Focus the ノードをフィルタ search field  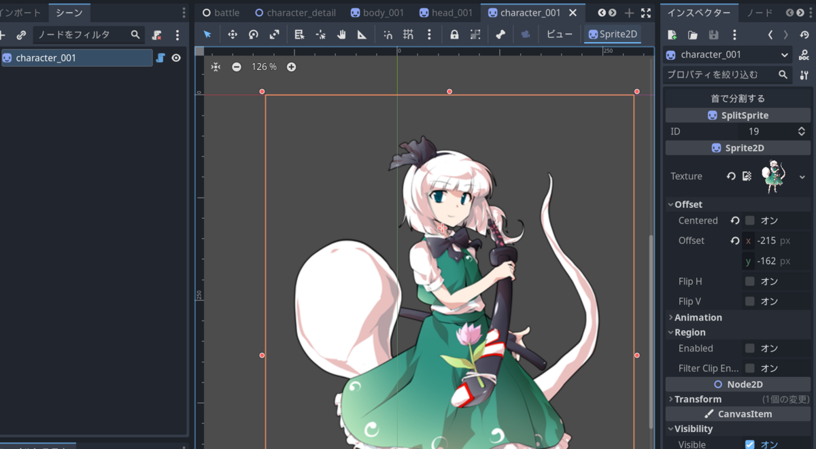88,35
